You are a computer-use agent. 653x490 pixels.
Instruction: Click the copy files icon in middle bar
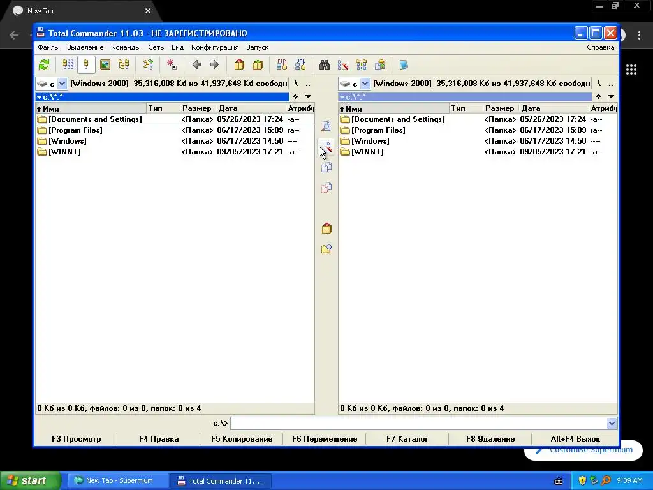(x=326, y=167)
